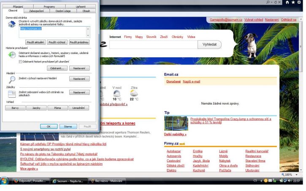The width and height of the screenshot is (306, 191).
Task: Click the Odstranit... button
Action: point(57,68)
